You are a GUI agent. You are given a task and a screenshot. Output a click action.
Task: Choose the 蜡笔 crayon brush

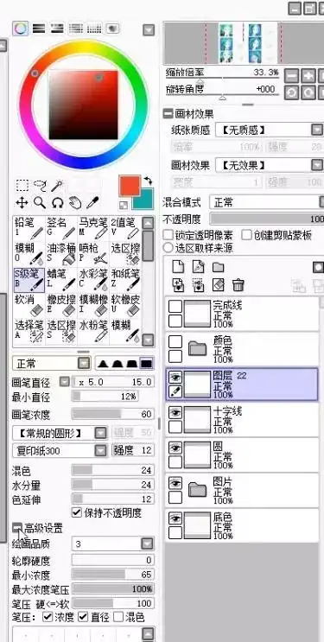tap(61, 279)
